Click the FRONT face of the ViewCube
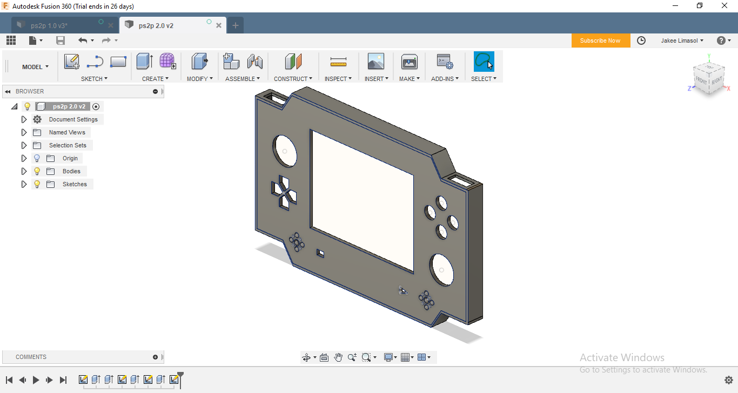This screenshot has width=738, height=393. click(701, 80)
